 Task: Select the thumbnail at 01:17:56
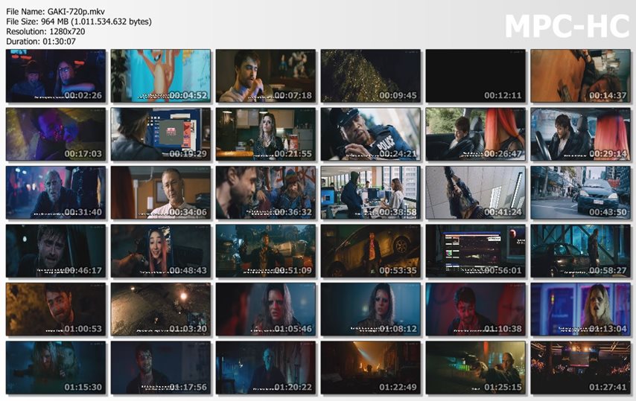click(x=161, y=368)
